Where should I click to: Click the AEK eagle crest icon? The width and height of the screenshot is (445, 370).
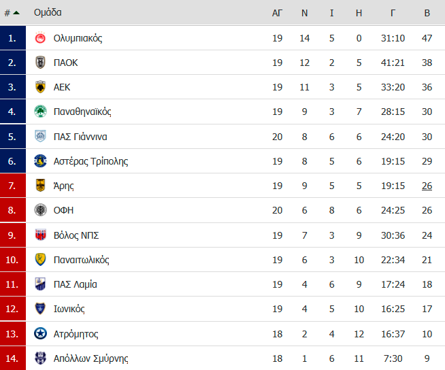click(40, 87)
